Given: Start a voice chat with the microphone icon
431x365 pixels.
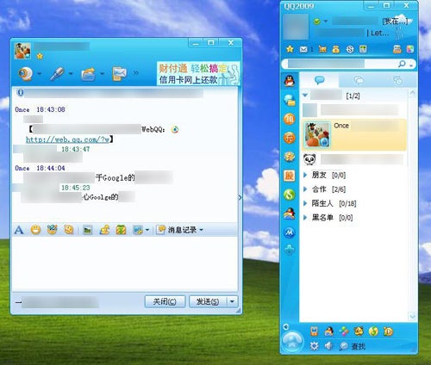Looking at the screenshot, I should click(57, 74).
